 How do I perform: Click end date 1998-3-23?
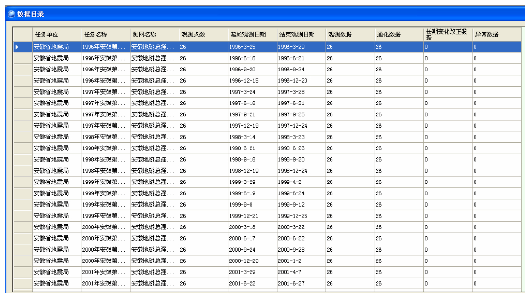(301, 137)
